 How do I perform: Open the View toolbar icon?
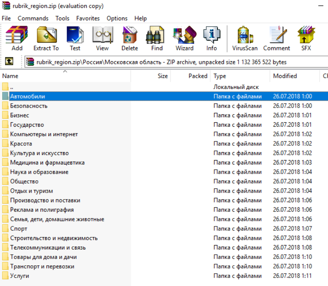[102, 39]
